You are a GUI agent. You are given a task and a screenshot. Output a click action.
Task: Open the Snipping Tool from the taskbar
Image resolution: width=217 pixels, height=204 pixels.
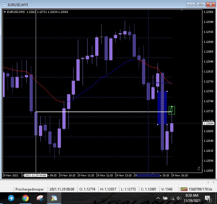[x=40, y=198]
